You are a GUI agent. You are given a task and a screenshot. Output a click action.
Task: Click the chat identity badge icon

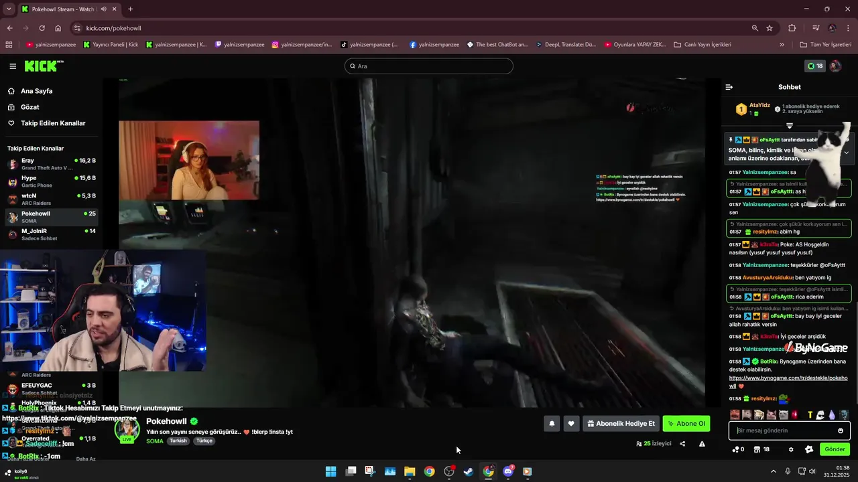click(x=809, y=449)
